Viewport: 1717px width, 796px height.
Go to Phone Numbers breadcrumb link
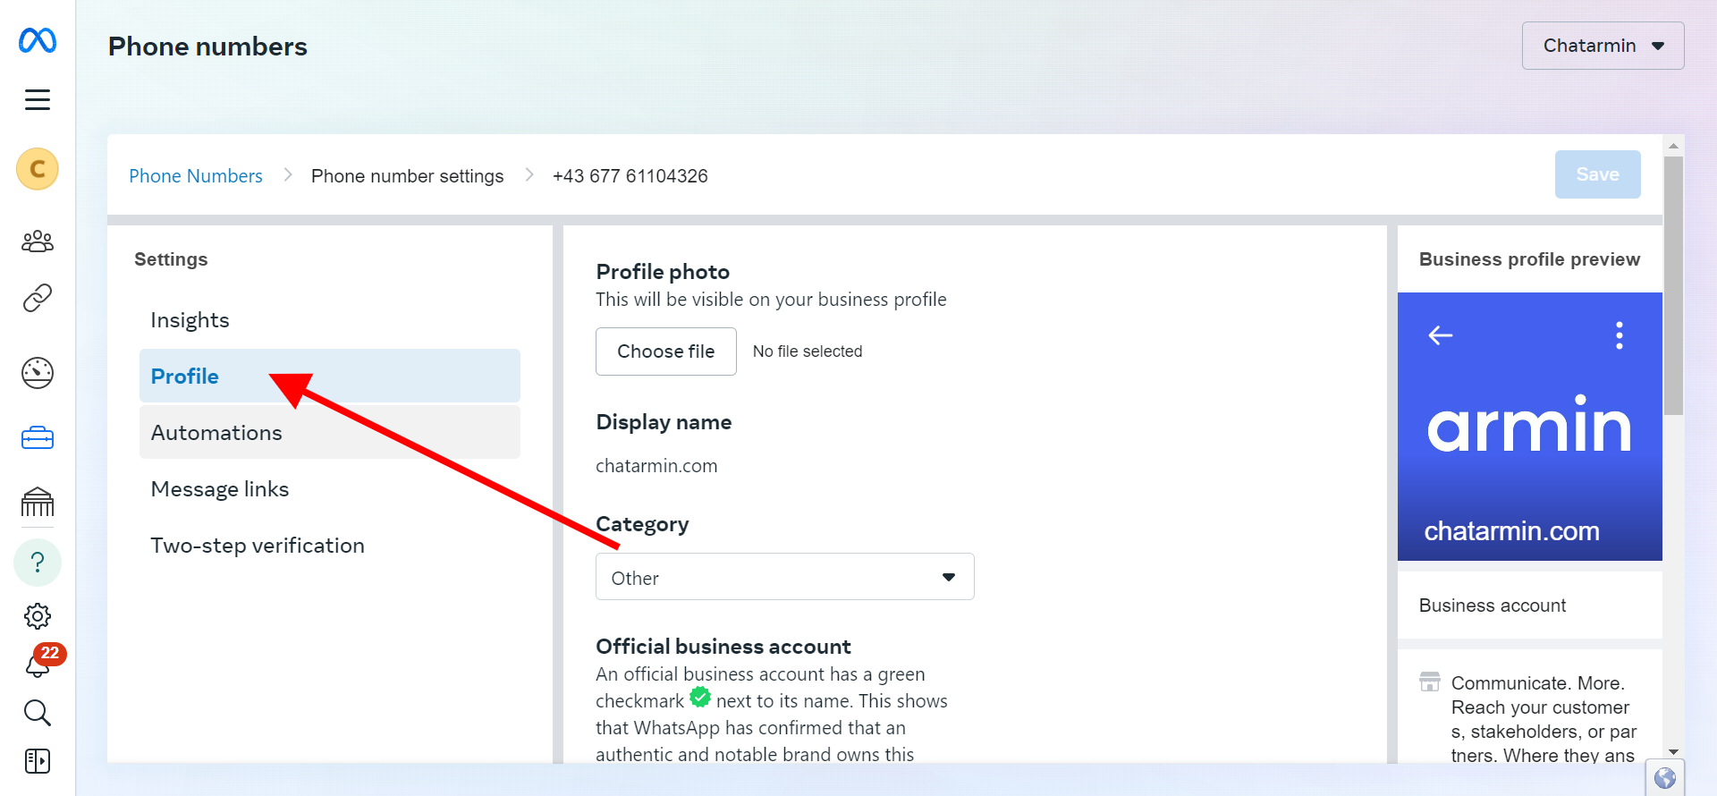click(196, 176)
